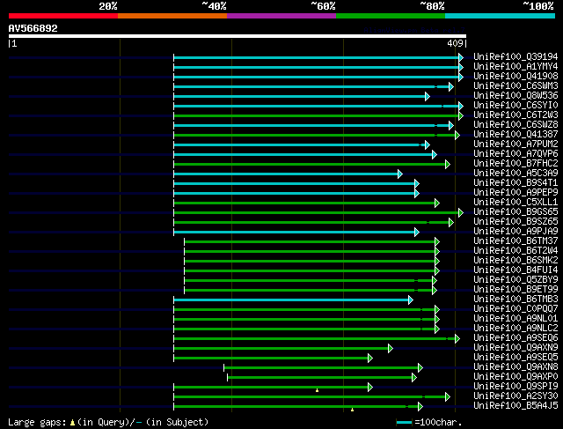Screen dimensions: 563x429
Task: Click the arrowhead ending the UniRef100_B6TMB3 alignment
Action: point(411,300)
